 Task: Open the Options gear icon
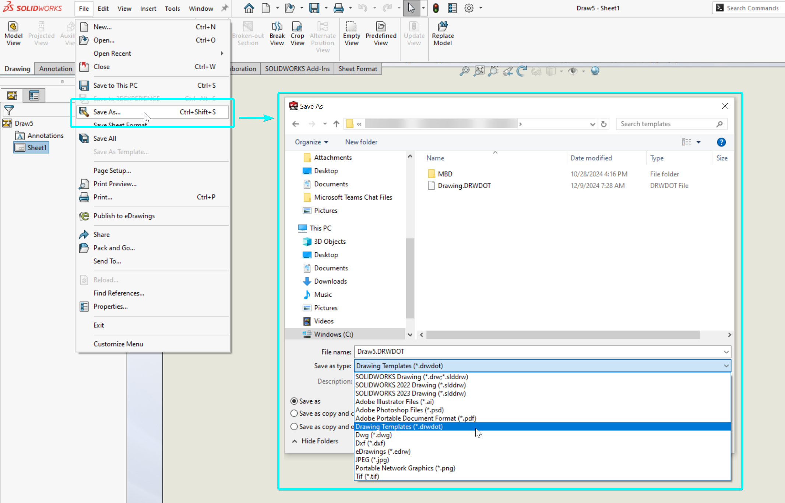click(x=469, y=8)
